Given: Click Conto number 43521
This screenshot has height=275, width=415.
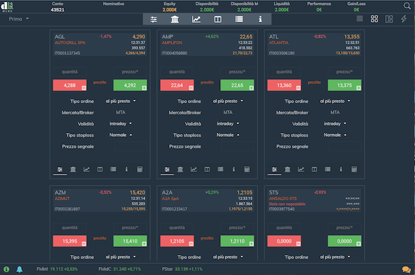Looking at the screenshot, I should pyautogui.click(x=57, y=10).
